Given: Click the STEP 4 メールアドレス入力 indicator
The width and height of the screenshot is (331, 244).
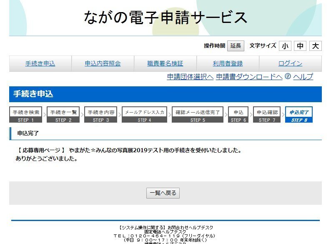Looking at the screenshot, I should point(144,115).
